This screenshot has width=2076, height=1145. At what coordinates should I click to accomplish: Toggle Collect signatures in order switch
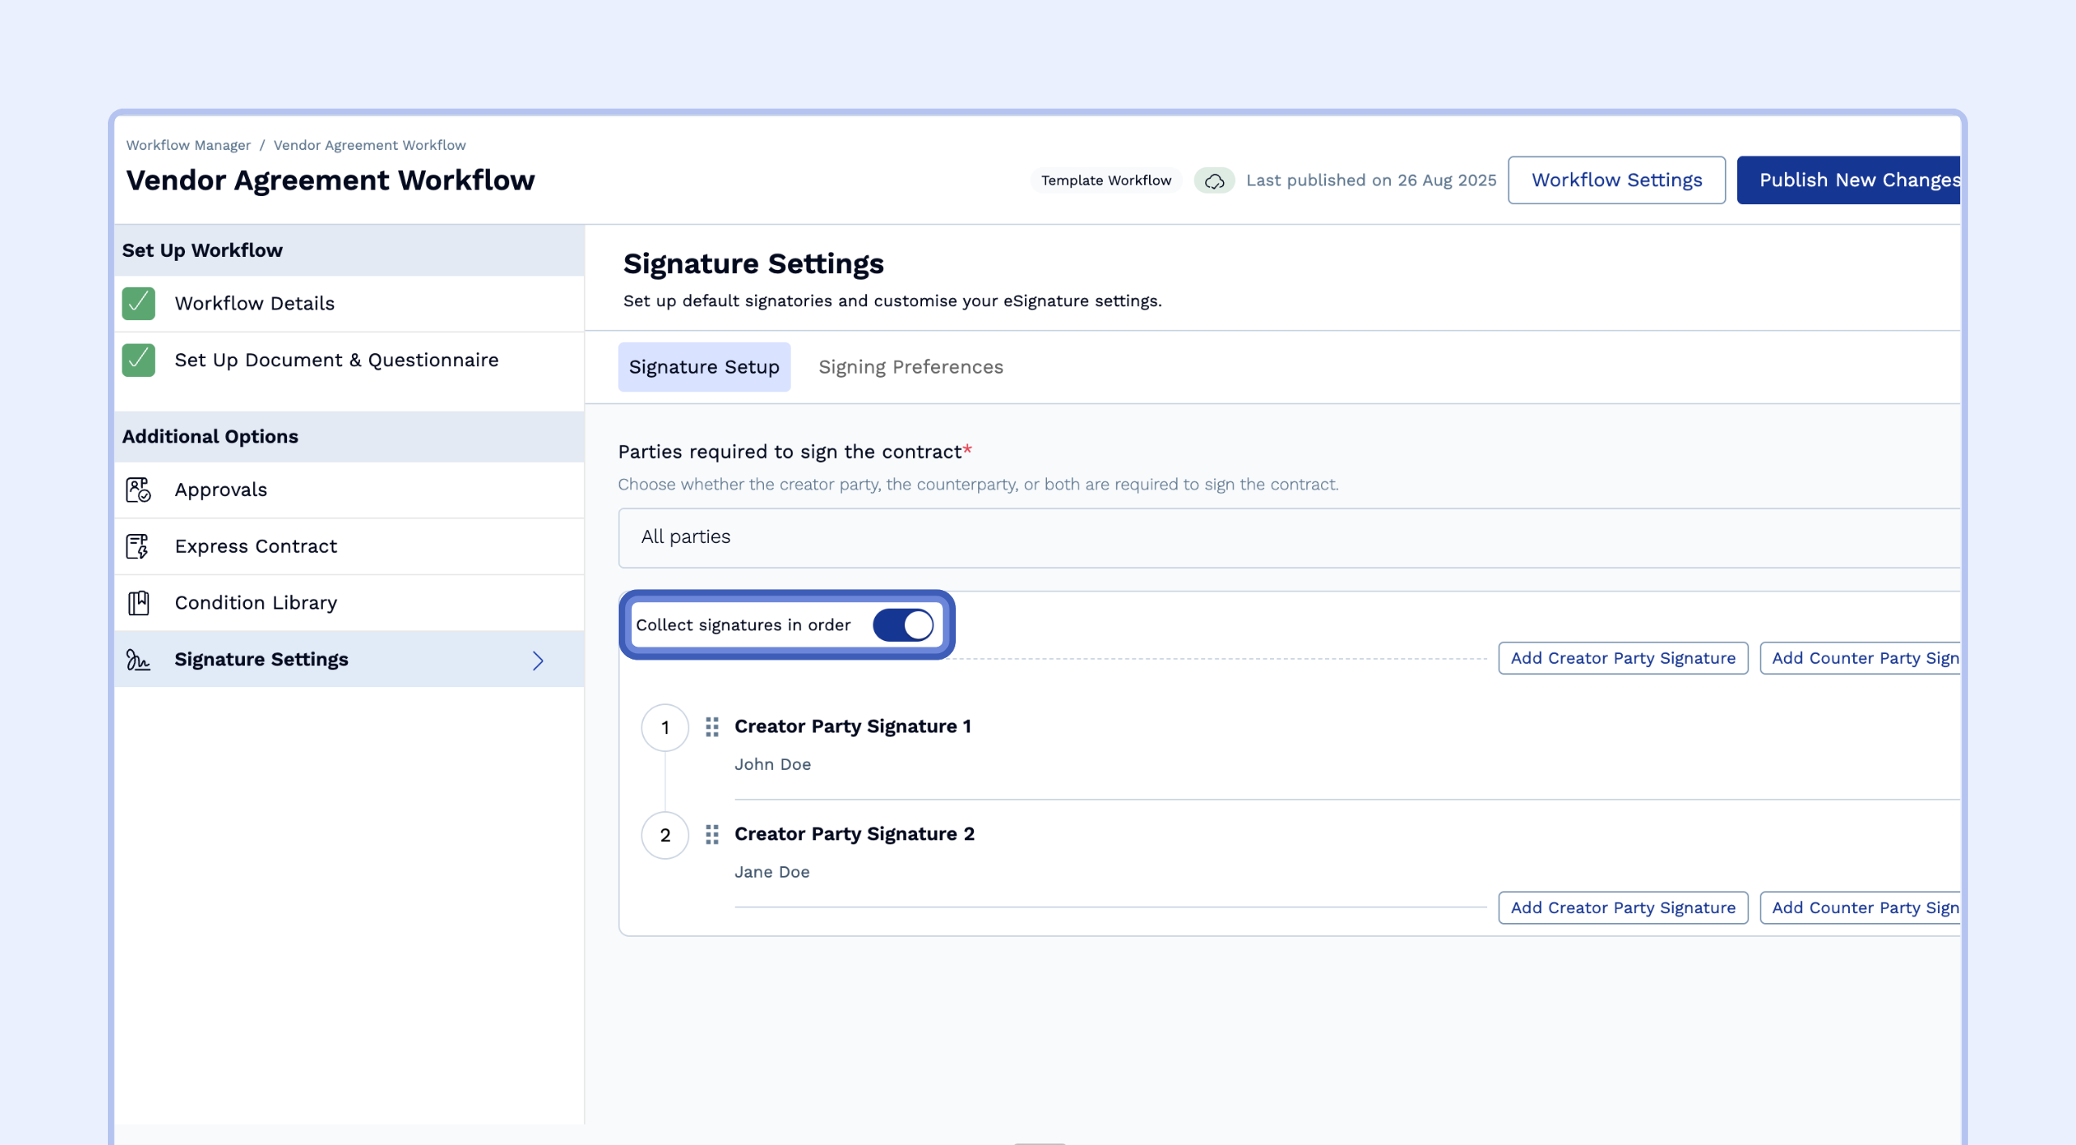pos(903,625)
